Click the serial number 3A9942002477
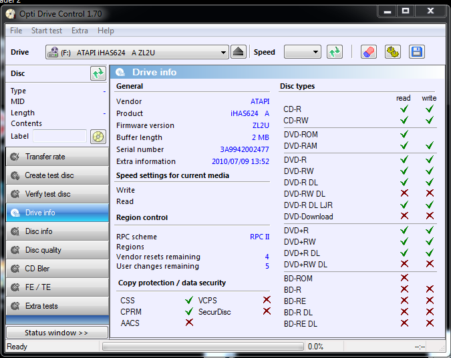451x358 pixels. pos(245,149)
